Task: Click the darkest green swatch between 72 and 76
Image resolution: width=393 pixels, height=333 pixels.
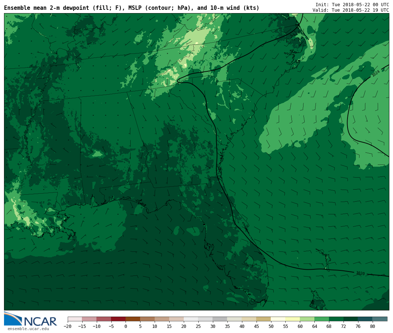Action: pyautogui.click(x=351, y=319)
